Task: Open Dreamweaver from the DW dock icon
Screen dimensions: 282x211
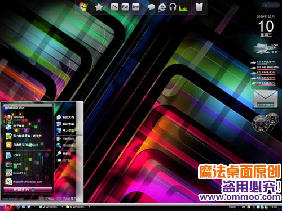Action: tap(135, 7)
